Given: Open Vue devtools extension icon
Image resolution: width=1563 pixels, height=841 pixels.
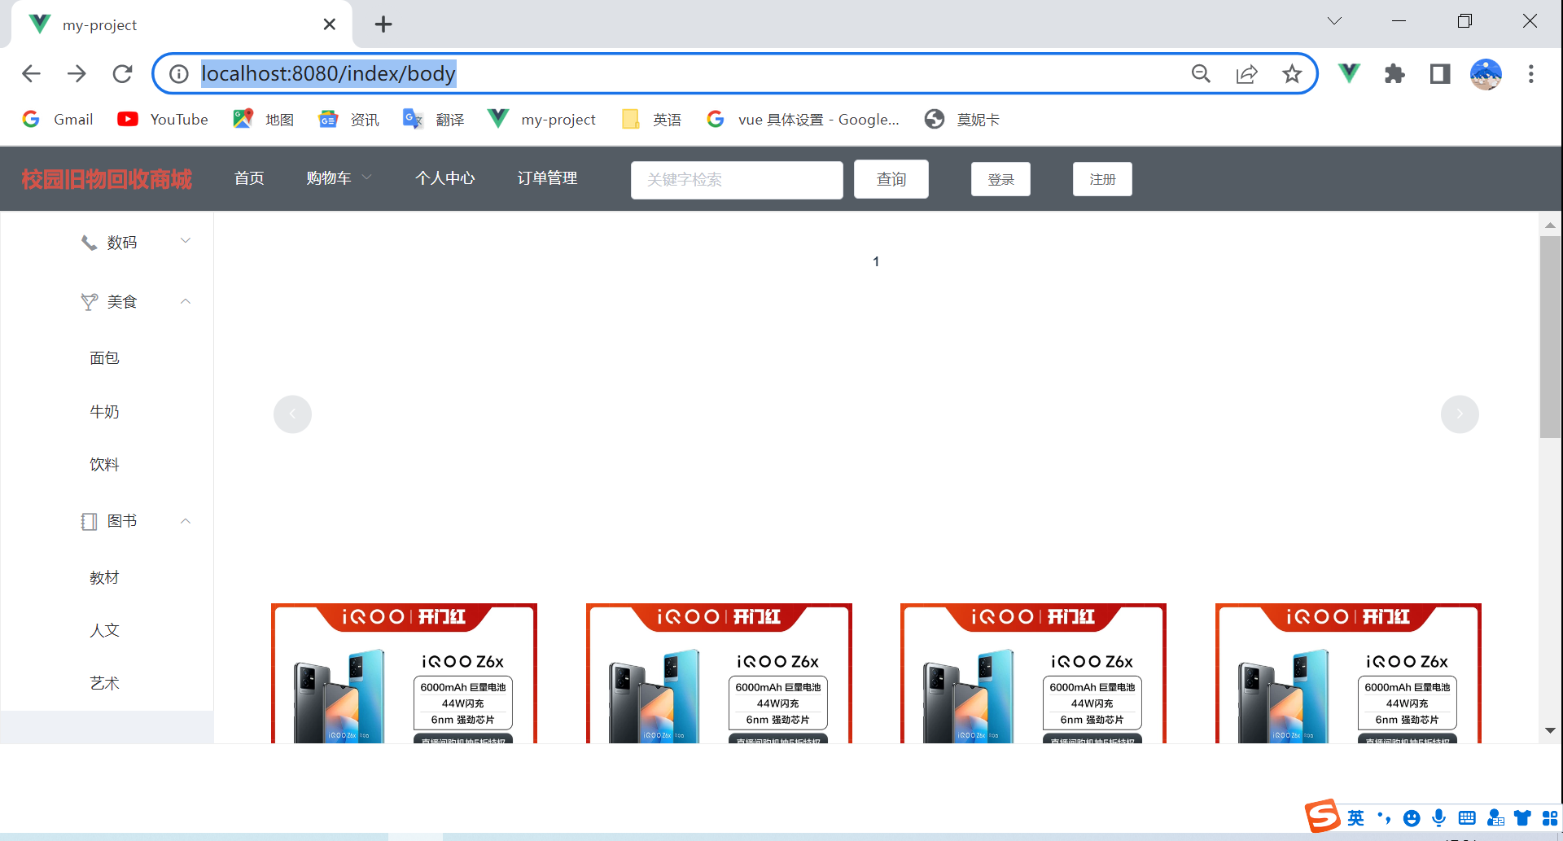Looking at the screenshot, I should pyautogui.click(x=1349, y=74).
